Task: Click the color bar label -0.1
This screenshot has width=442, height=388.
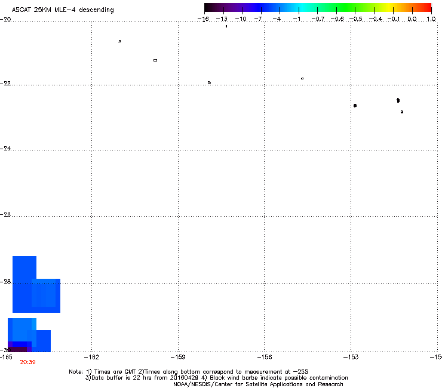Action: [x=394, y=19]
